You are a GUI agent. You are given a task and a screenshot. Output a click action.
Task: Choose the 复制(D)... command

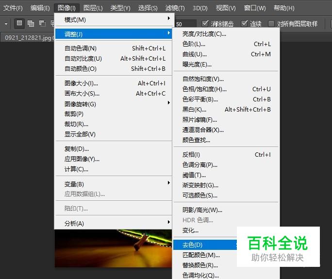point(114,149)
